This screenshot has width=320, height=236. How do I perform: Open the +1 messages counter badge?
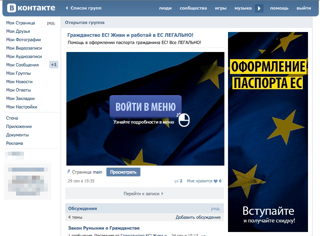[x=54, y=65]
